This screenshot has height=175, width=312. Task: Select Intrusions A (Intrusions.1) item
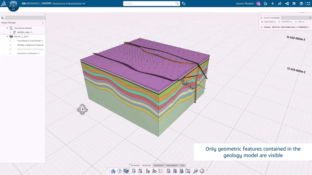pyautogui.click(x=28, y=53)
